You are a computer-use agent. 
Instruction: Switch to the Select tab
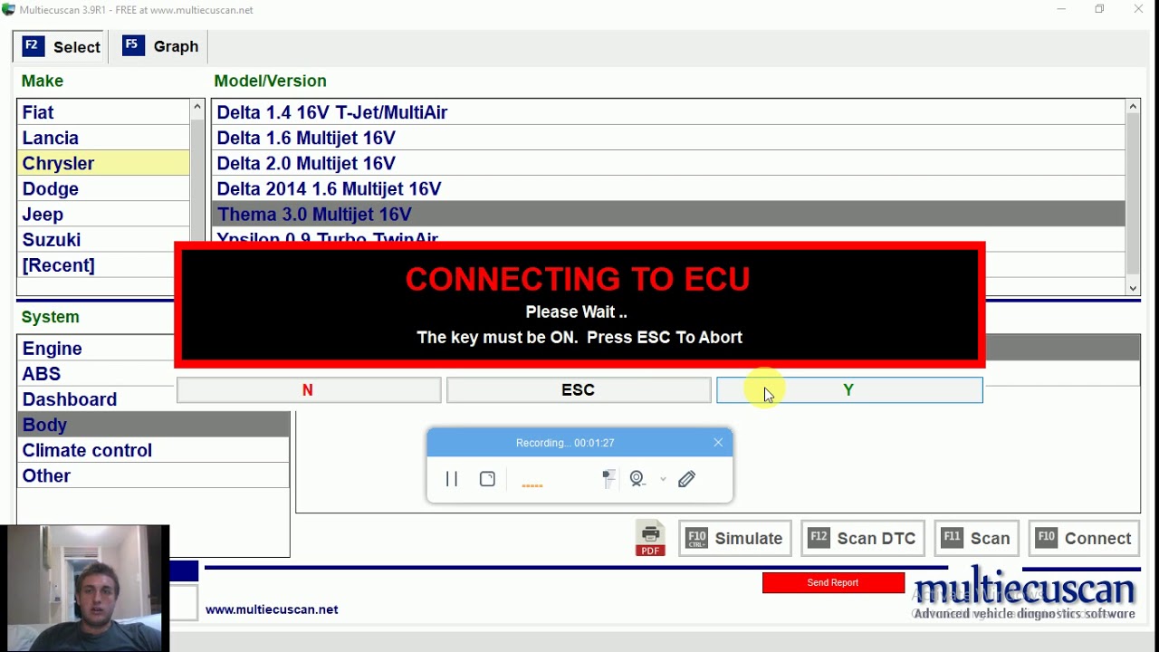pos(61,46)
